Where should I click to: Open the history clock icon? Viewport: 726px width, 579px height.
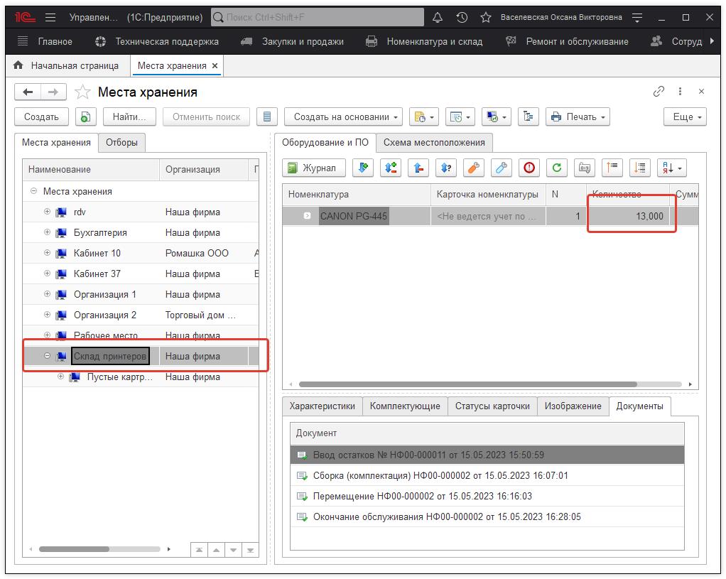click(462, 17)
